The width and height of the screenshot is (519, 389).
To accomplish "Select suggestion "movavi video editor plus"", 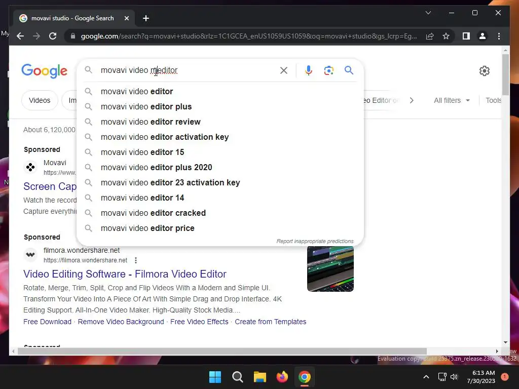I will (220, 106).
